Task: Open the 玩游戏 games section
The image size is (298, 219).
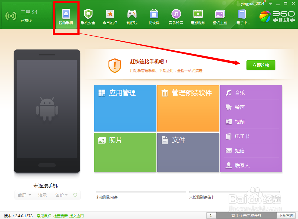Action: pyautogui.click(x=132, y=16)
